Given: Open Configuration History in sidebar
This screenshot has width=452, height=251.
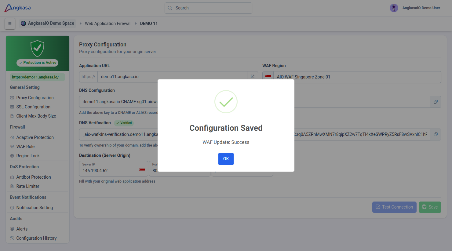Looking at the screenshot, I should click(x=36, y=238).
